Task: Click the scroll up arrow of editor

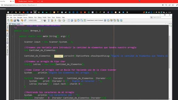Action: tap(169, 26)
